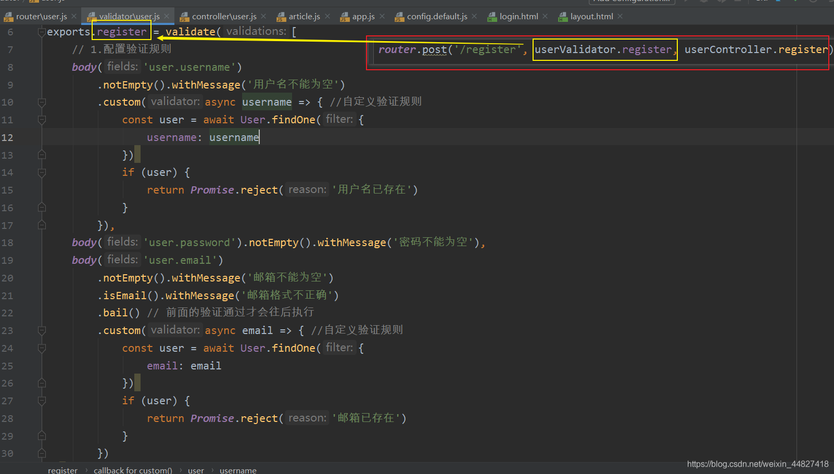Collapse the fold marker on line 11

point(42,120)
